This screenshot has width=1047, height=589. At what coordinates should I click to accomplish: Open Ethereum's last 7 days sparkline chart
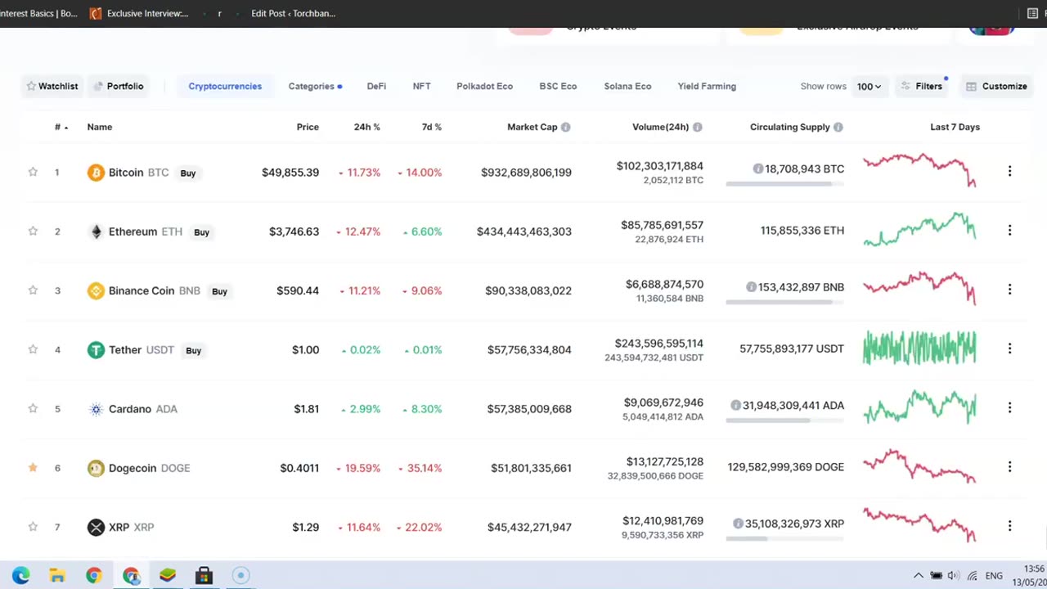pos(919,229)
